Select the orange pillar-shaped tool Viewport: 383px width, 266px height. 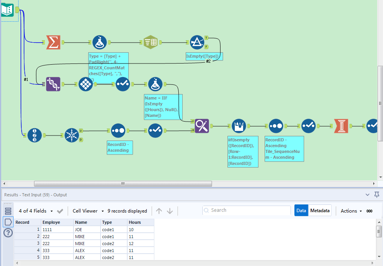[341, 126]
